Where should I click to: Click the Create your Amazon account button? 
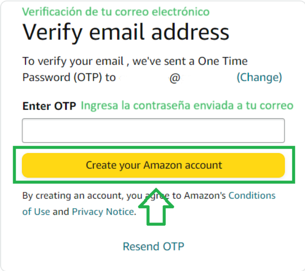coord(153,165)
